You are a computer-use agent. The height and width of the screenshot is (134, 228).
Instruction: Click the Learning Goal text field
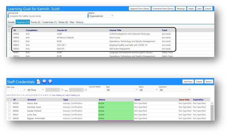point(47,16)
